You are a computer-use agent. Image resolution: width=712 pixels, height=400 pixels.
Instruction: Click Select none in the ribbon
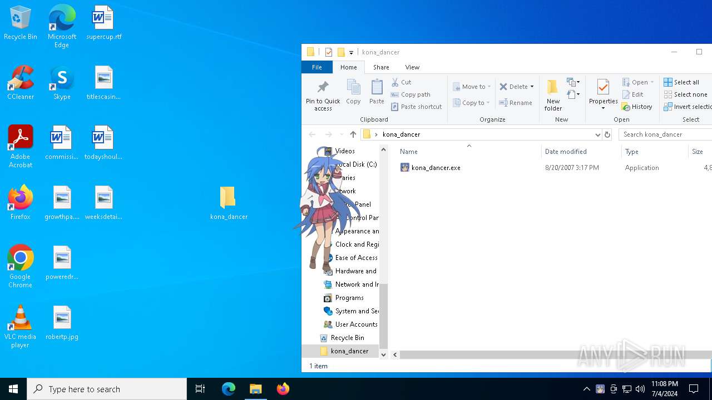pyautogui.click(x=686, y=94)
